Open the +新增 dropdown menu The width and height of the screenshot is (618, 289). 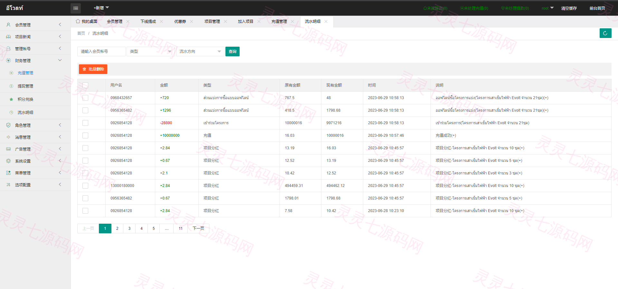101,8
